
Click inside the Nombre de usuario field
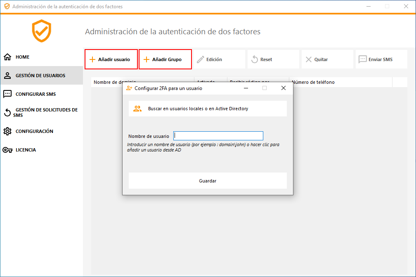[218, 135]
